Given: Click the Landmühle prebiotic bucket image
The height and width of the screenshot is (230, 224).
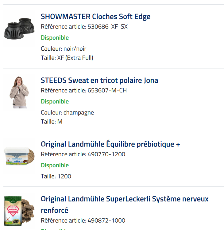Looking at the screenshot, I should click(x=19, y=156).
